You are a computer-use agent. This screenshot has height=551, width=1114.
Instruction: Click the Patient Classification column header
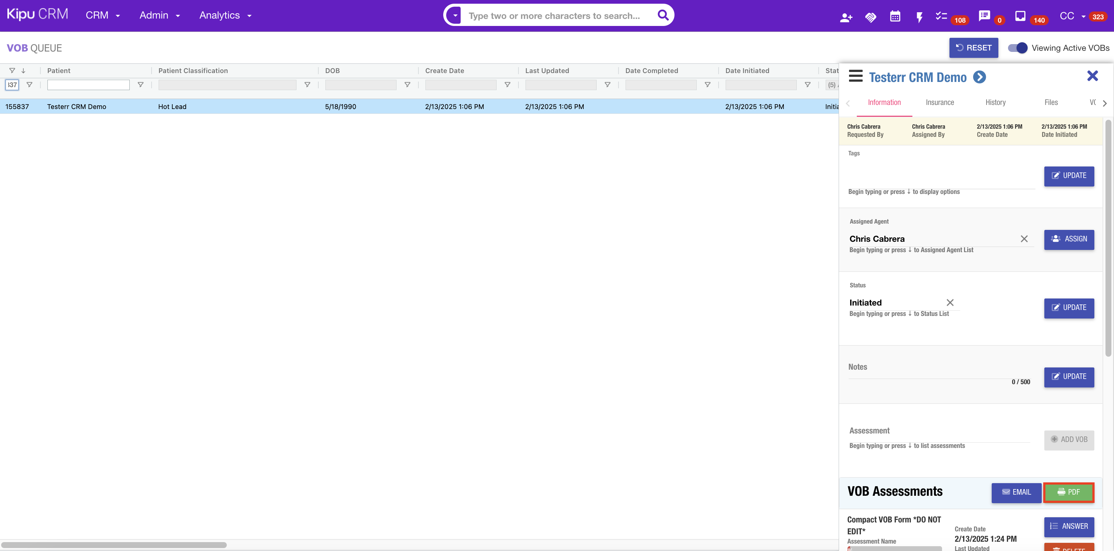pyautogui.click(x=193, y=70)
